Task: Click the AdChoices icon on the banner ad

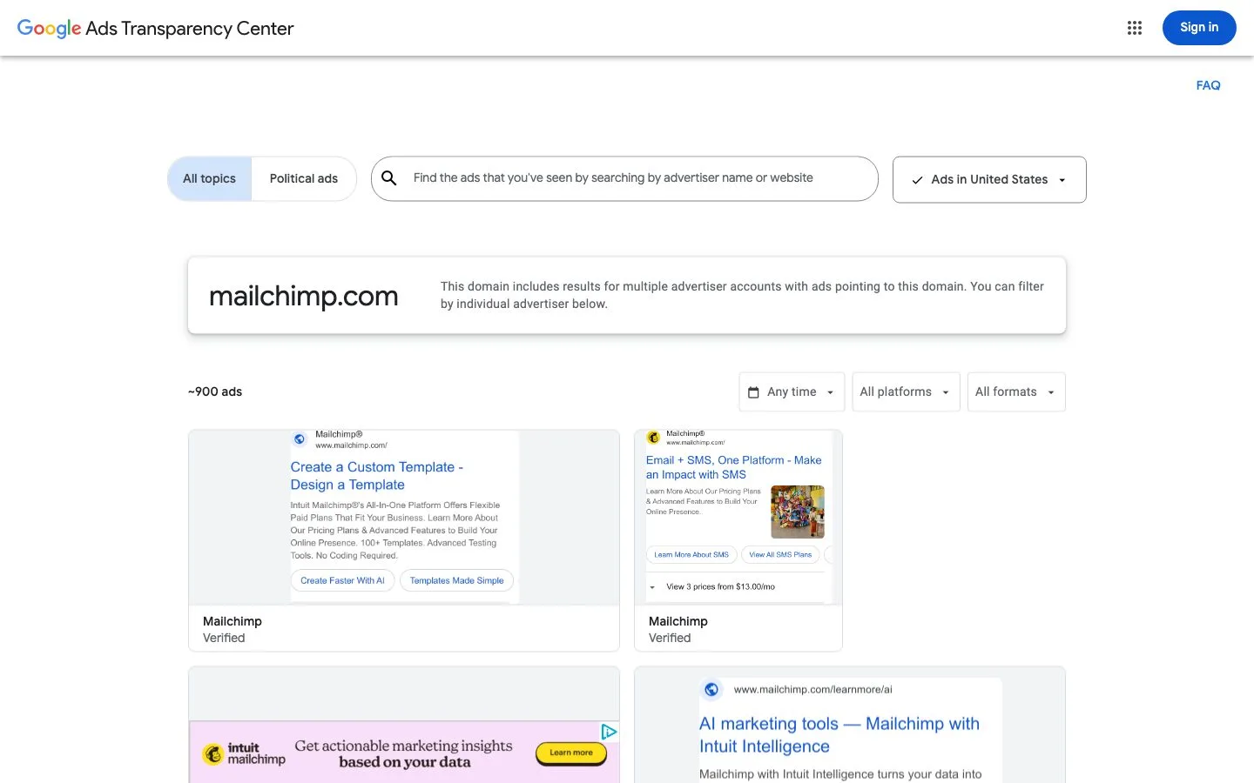Action: point(610,732)
